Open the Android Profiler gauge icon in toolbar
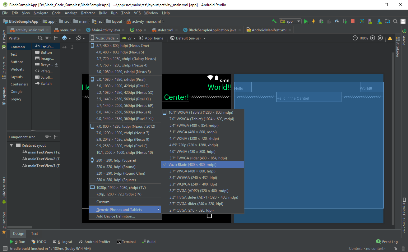 click(x=337, y=21)
